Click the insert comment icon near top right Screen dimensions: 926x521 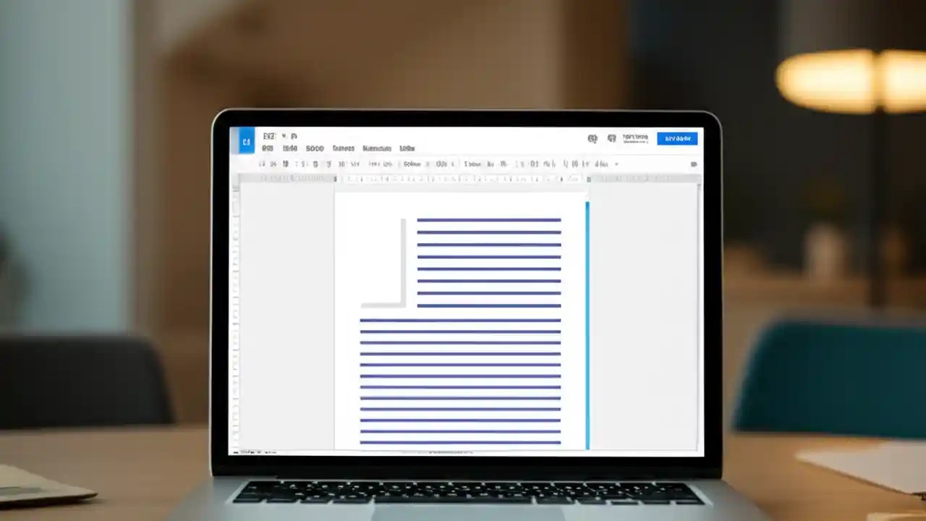[612, 138]
